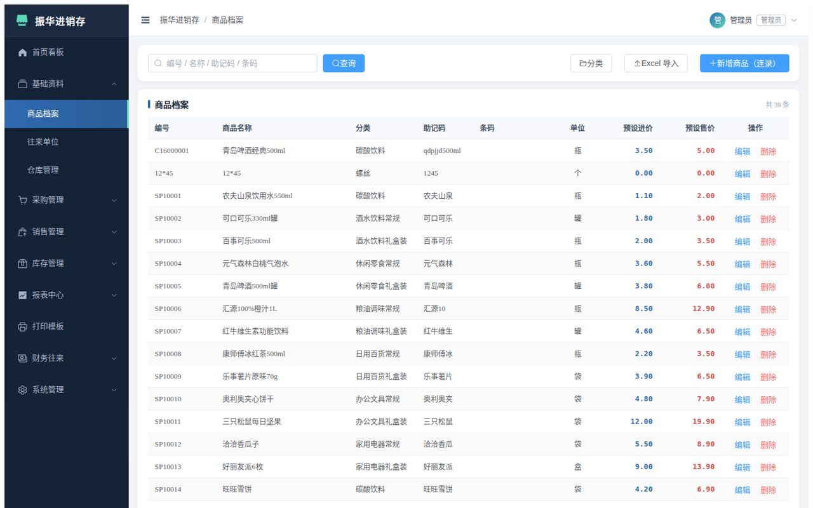813x508 pixels.
Task: Click the 管理员 role badge
Action: coord(771,20)
